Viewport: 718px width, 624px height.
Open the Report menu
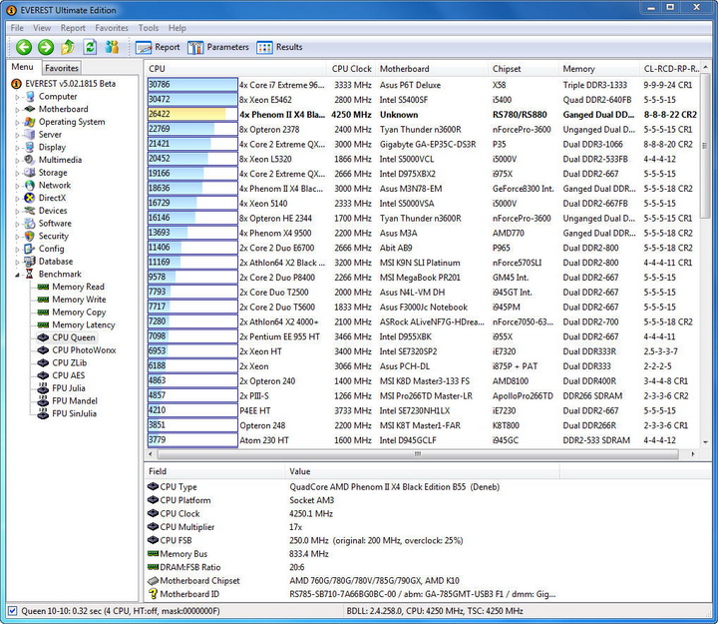pyautogui.click(x=73, y=28)
